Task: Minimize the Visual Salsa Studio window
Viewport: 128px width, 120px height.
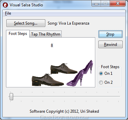Action: [96, 4]
